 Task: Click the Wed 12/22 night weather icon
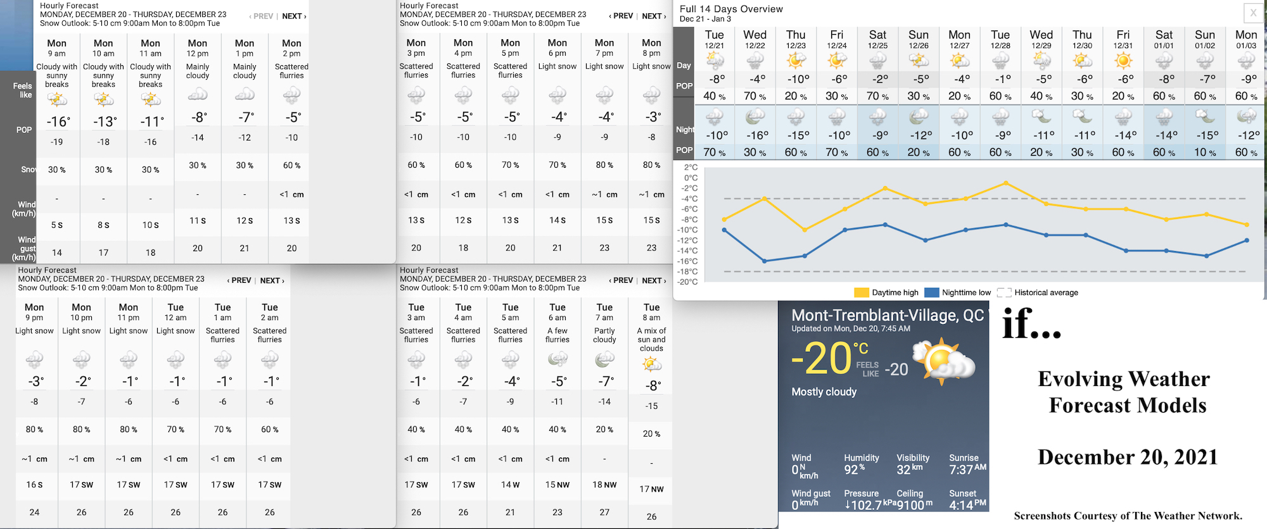point(755,117)
